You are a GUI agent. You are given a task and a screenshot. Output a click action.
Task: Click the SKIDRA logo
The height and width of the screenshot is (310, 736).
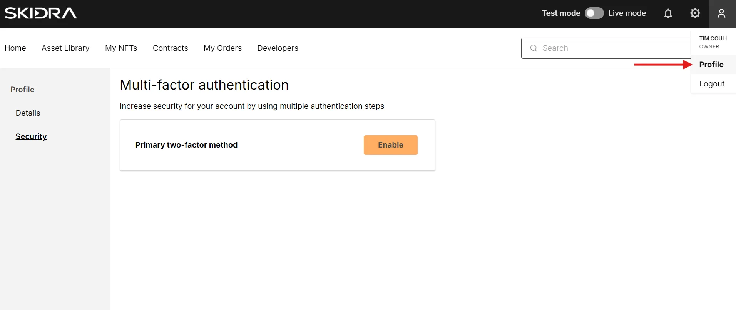pyautogui.click(x=41, y=13)
